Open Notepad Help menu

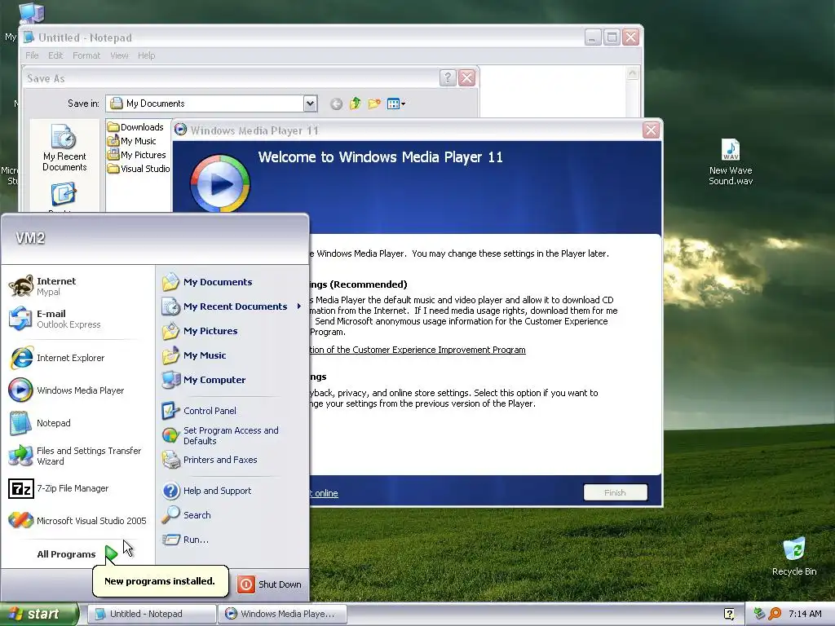pyautogui.click(x=147, y=55)
